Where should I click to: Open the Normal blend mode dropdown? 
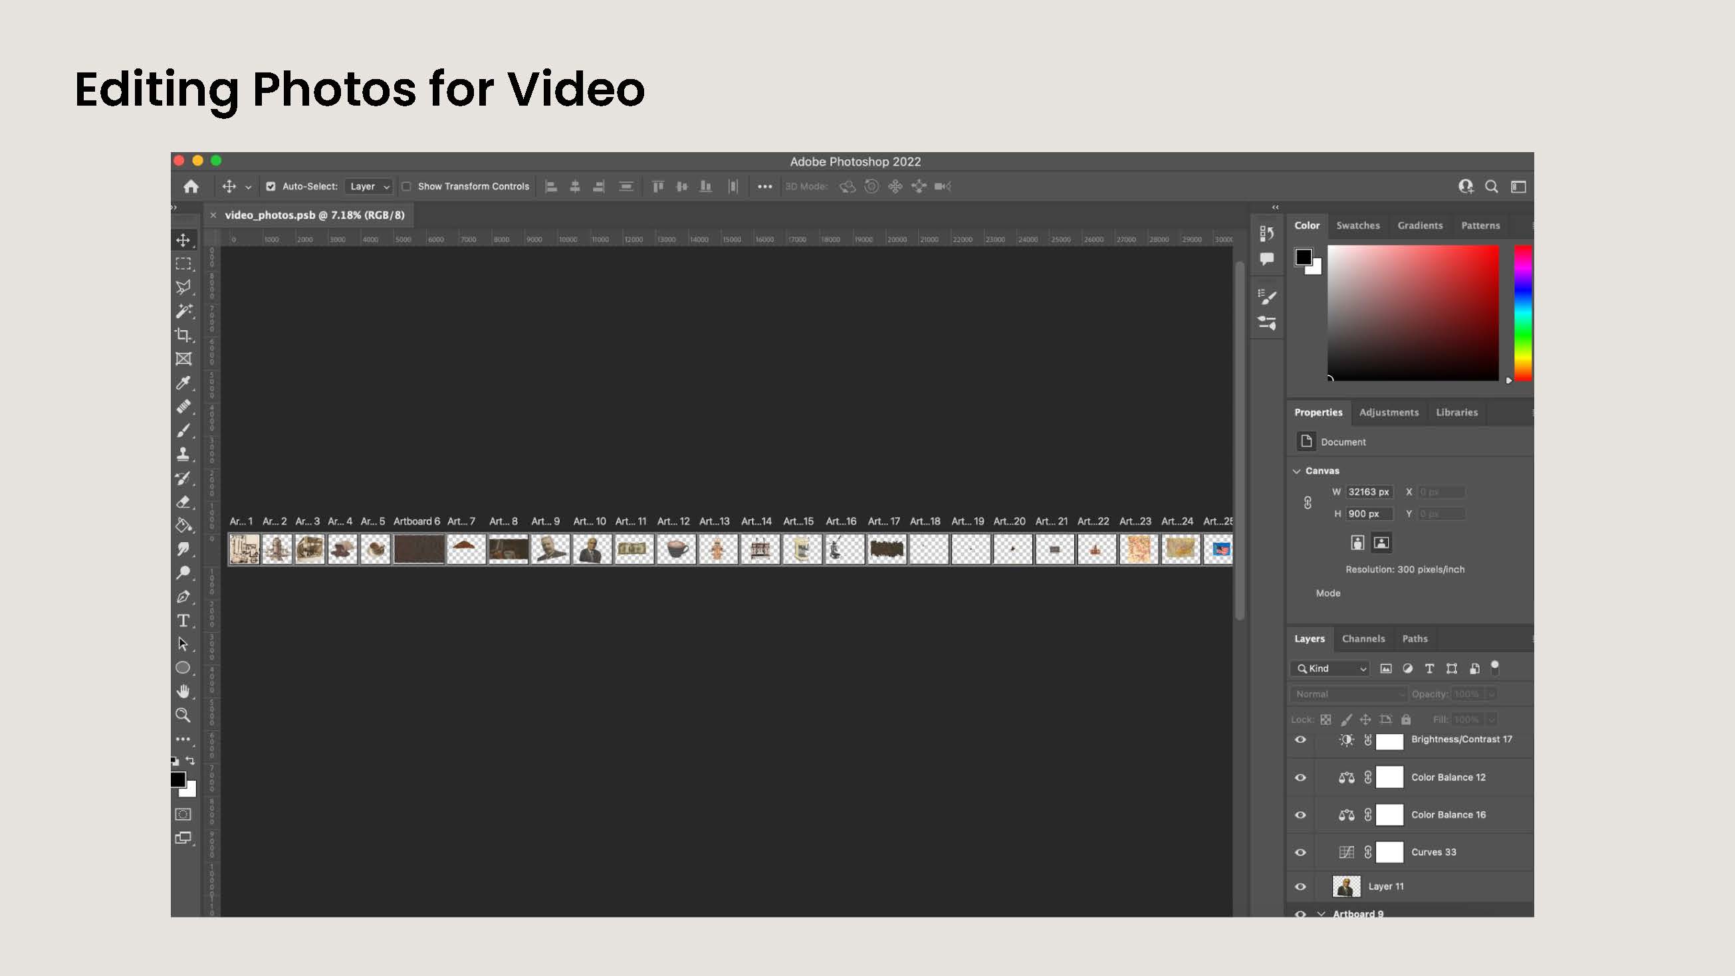1349,694
